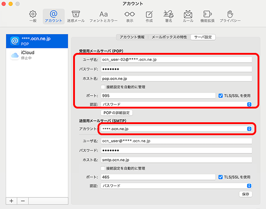Click the 保存 (Save) button
The width and height of the screenshot is (266, 209).
click(246, 194)
